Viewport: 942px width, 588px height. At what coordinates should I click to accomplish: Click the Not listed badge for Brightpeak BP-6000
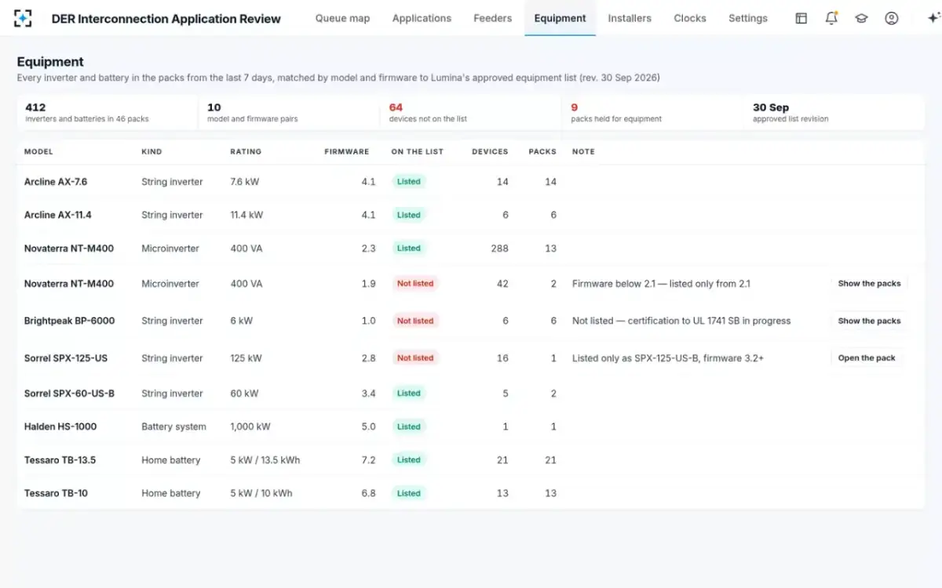coord(414,321)
